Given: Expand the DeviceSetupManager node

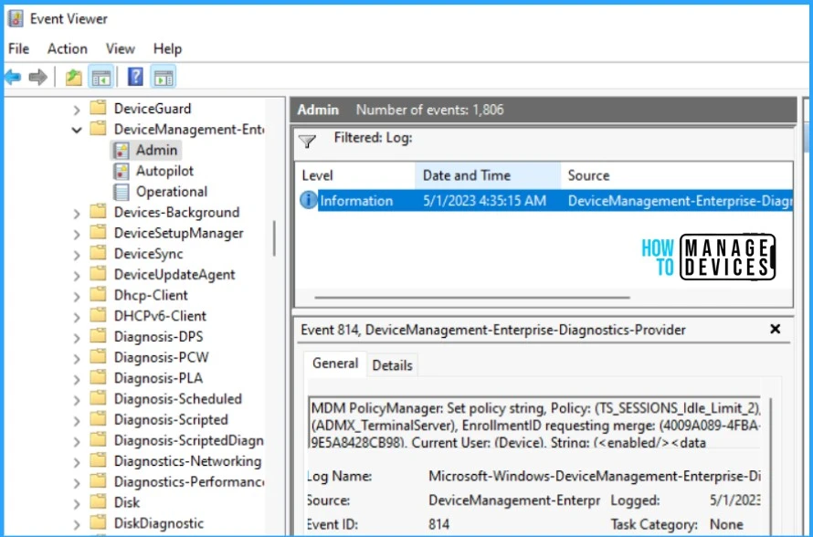Looking at the screenshot, I should [77, 235].
